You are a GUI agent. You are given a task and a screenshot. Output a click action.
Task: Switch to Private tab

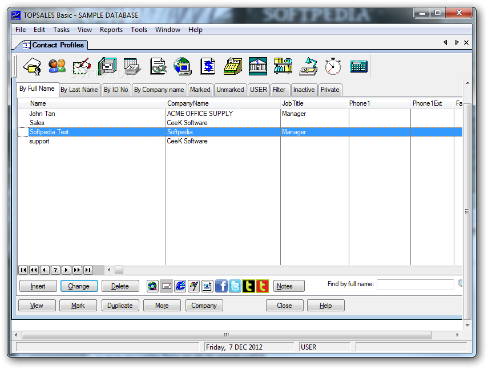point(330,90)
